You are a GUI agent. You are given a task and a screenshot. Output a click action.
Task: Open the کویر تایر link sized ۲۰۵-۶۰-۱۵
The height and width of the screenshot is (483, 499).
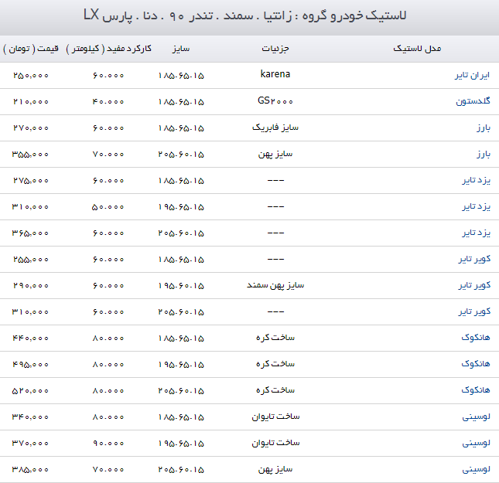point(474,312)
